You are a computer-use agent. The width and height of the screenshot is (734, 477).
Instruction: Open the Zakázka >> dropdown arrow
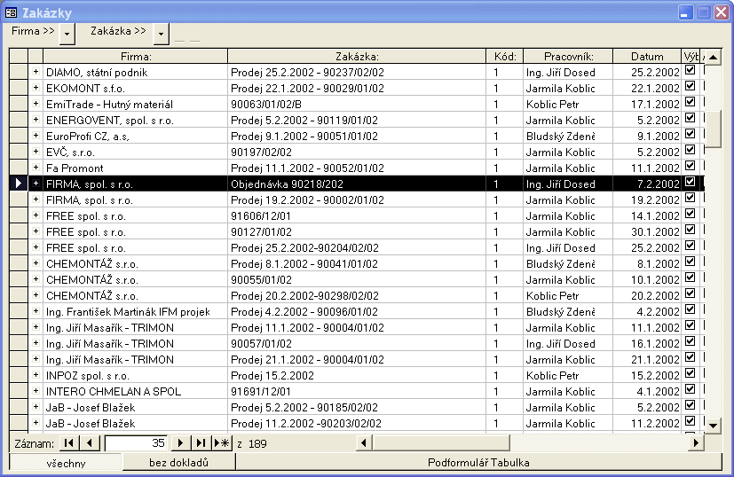click(x=161, y=33)
